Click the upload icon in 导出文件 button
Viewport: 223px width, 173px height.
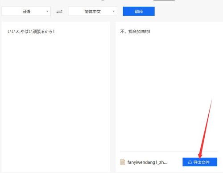click(190, 162)
